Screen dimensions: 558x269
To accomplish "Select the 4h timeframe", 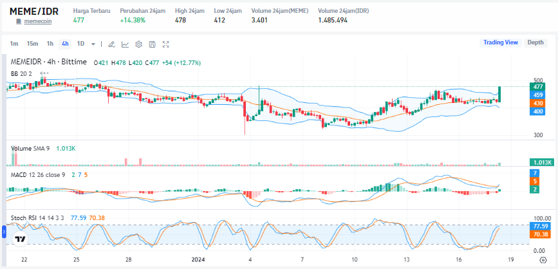I will click(x=65, y=44).
